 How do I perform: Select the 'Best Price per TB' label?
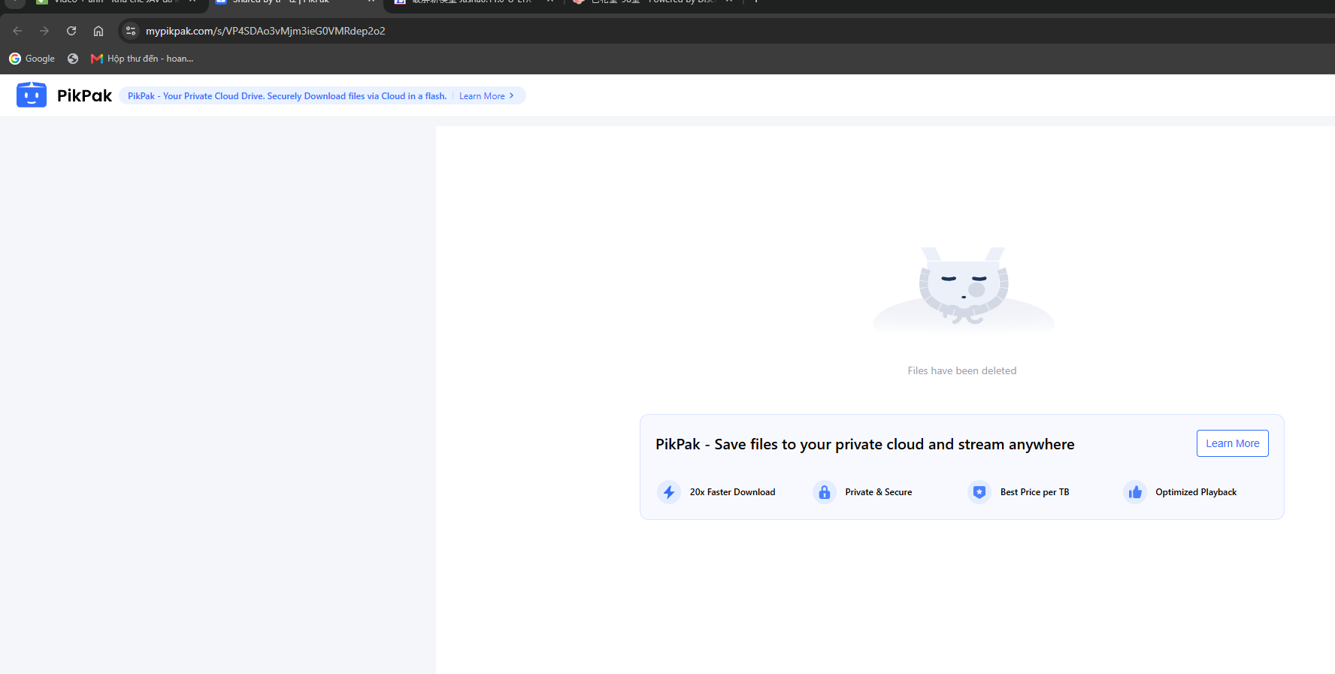coord(1034,492)
